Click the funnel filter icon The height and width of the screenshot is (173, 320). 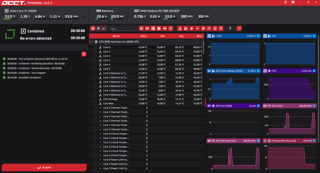[230, 28]
